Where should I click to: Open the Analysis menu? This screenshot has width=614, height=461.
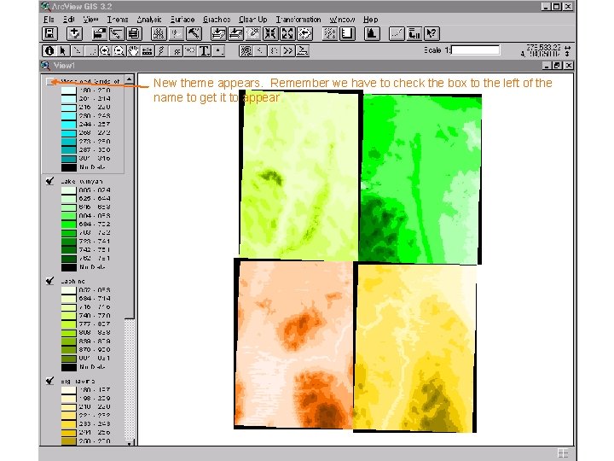click(x=149, y=20)
